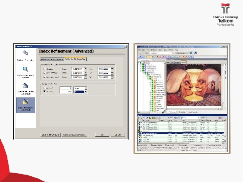Open Hex Interpreter tab below image viewer
The width and height of the screenshot is (243, 182).
click(193, 112)
